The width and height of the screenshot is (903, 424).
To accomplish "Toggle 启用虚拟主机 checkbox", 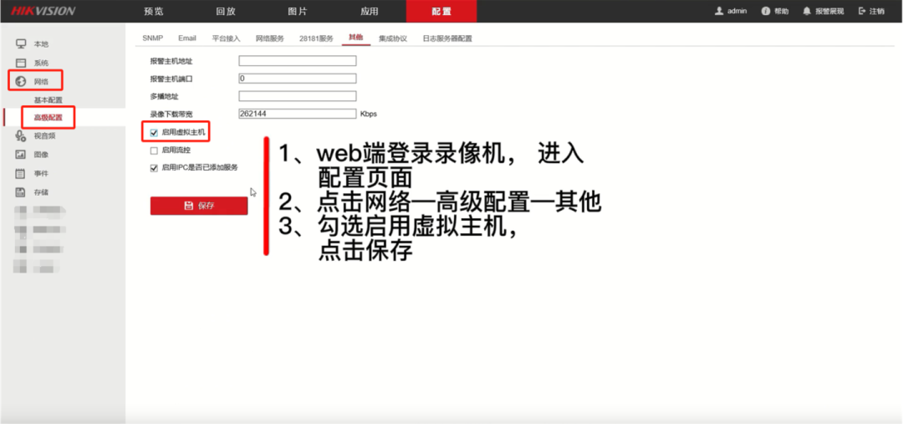I will 154,132.
